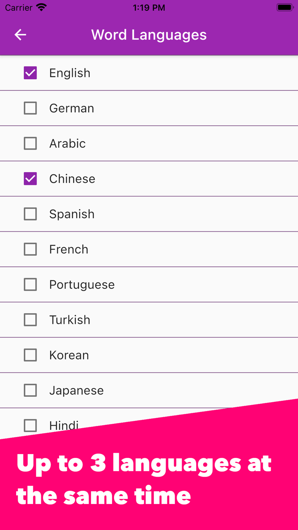Uncheck the English checkbox

point(30,73)
